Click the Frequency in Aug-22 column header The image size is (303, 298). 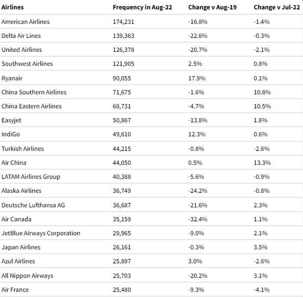pyautogui.click(x=142, y=7)
